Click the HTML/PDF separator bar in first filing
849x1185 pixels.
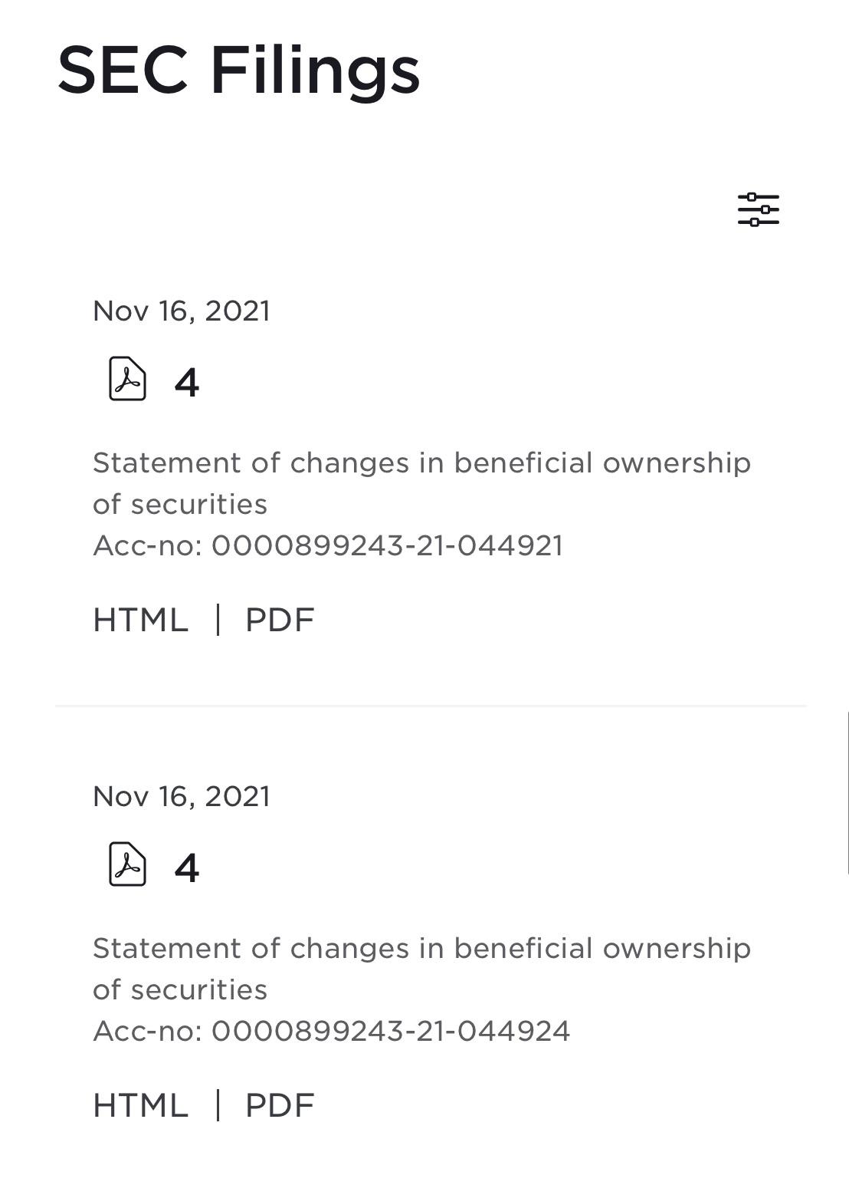click(x=218, y=620)
